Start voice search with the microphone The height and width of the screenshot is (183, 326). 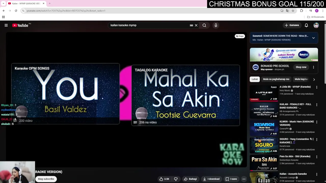tap(216, 25)
